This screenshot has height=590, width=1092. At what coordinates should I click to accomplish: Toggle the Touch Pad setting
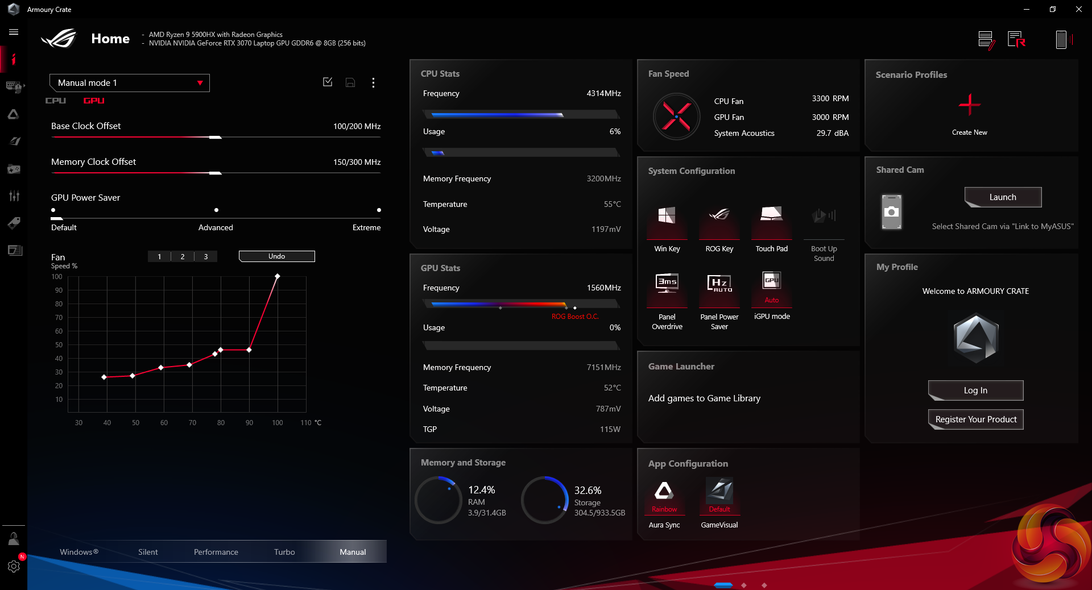click(x=771, y=216)
